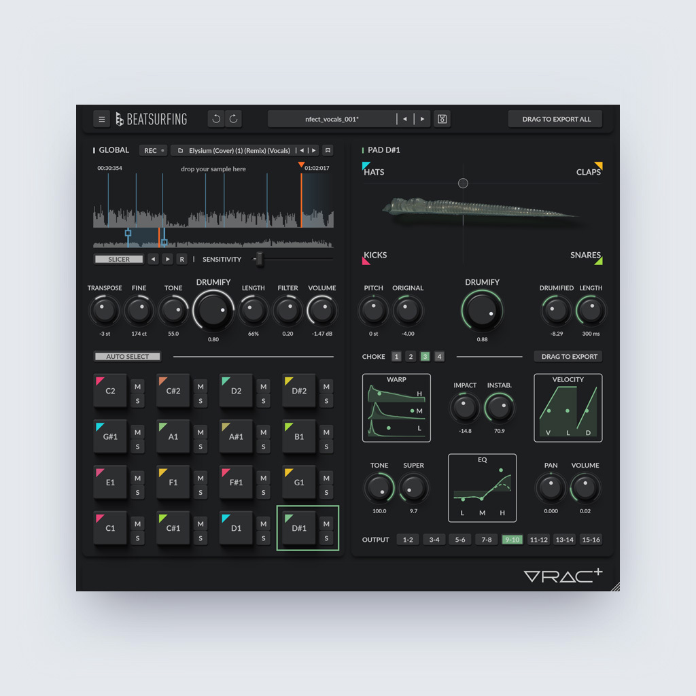Select pad C2
Image resolution: width=696 pixels, height=696 pixels.
[110, 391]
